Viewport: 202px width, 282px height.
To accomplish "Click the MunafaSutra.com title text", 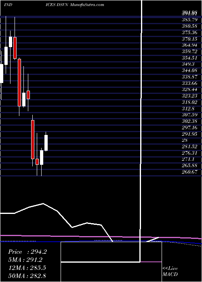I will [x=87, y=5].
